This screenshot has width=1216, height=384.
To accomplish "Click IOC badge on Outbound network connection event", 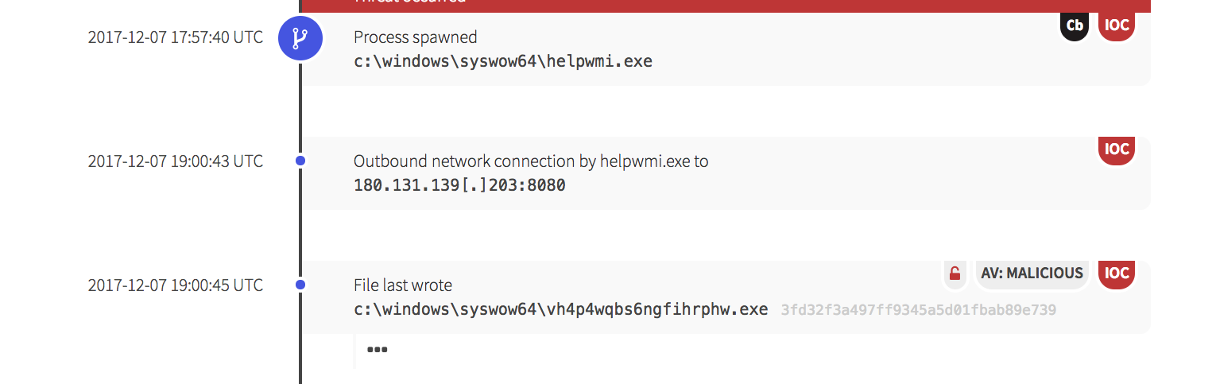I will click(1117, 149).
